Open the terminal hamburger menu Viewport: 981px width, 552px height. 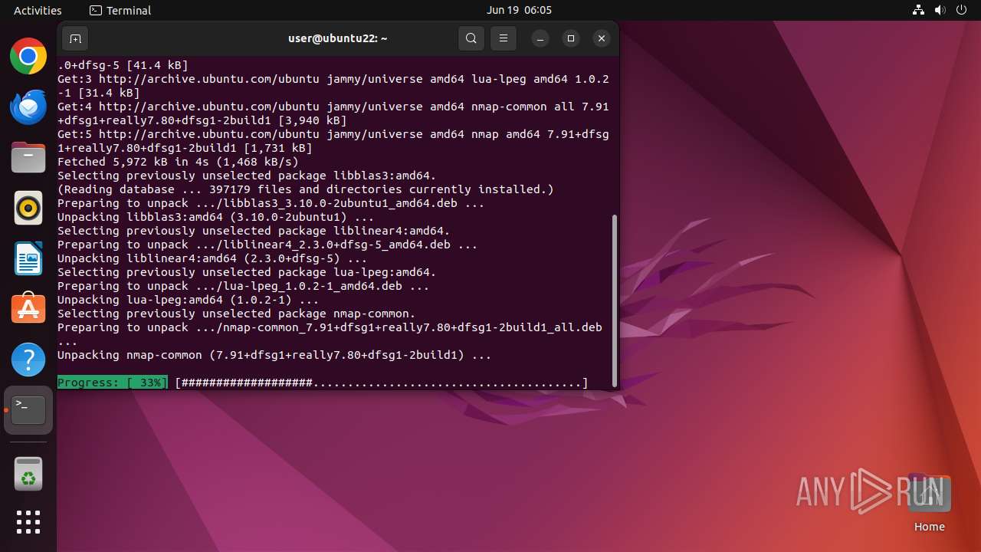(503, 38)
